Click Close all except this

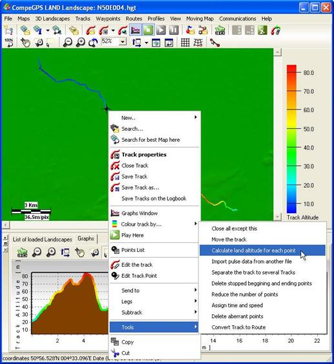click(262, 229)
